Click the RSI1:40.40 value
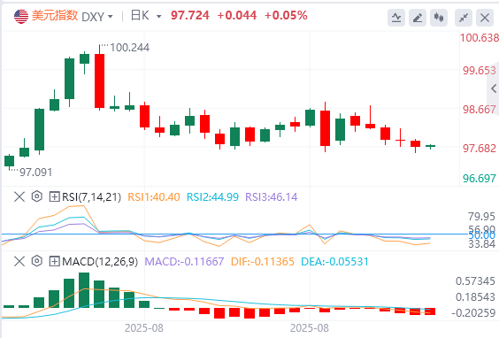Image resolution: width=499 pixels, height=338 pixels. click(154, 197)
